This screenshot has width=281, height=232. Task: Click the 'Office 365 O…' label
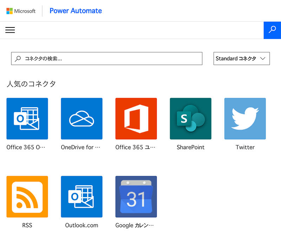[x=26, y=147]
